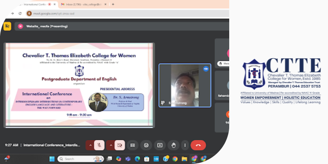Focus the meet.google.com address bar
Viewport: 328px width, 164px height.
pos(128,14)
